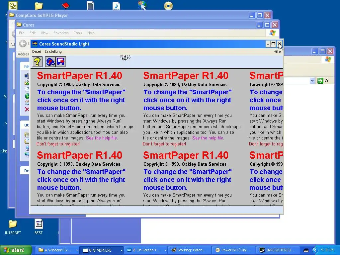340x255 pixels.
Task: Select the music note file desktop icon
Action: pyautogui.click(x=116, y=6)
